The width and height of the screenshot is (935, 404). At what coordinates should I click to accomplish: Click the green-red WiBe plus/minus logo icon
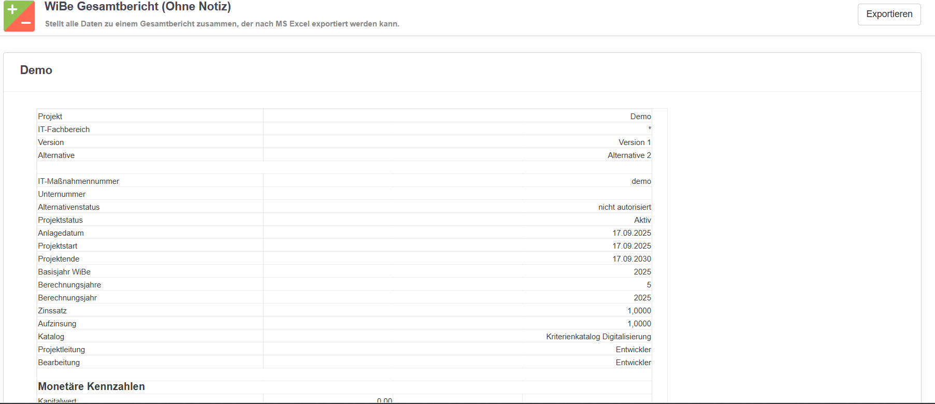pos(19,16)
